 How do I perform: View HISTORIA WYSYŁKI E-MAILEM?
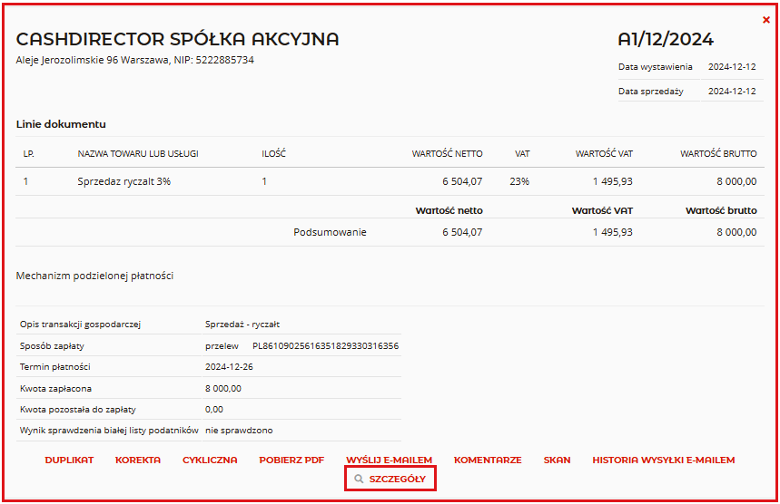[663, 460]
